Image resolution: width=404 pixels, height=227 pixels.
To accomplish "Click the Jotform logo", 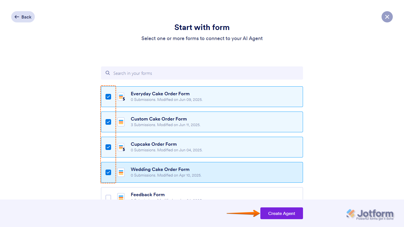I will coord(370,214).
